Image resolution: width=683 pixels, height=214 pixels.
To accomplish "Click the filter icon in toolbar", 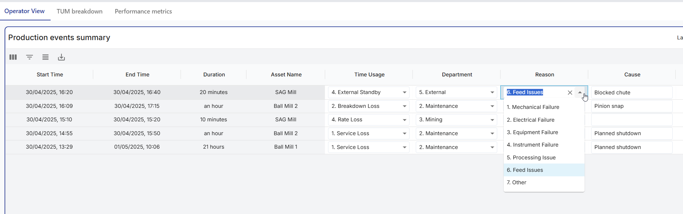I will pyautogui.click(x=29, y=57).
